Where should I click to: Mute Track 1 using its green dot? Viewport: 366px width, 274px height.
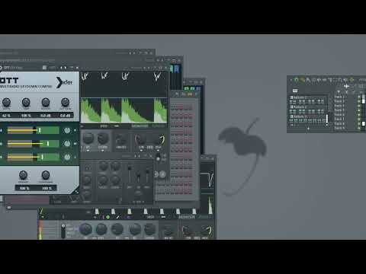click(359, 97)
